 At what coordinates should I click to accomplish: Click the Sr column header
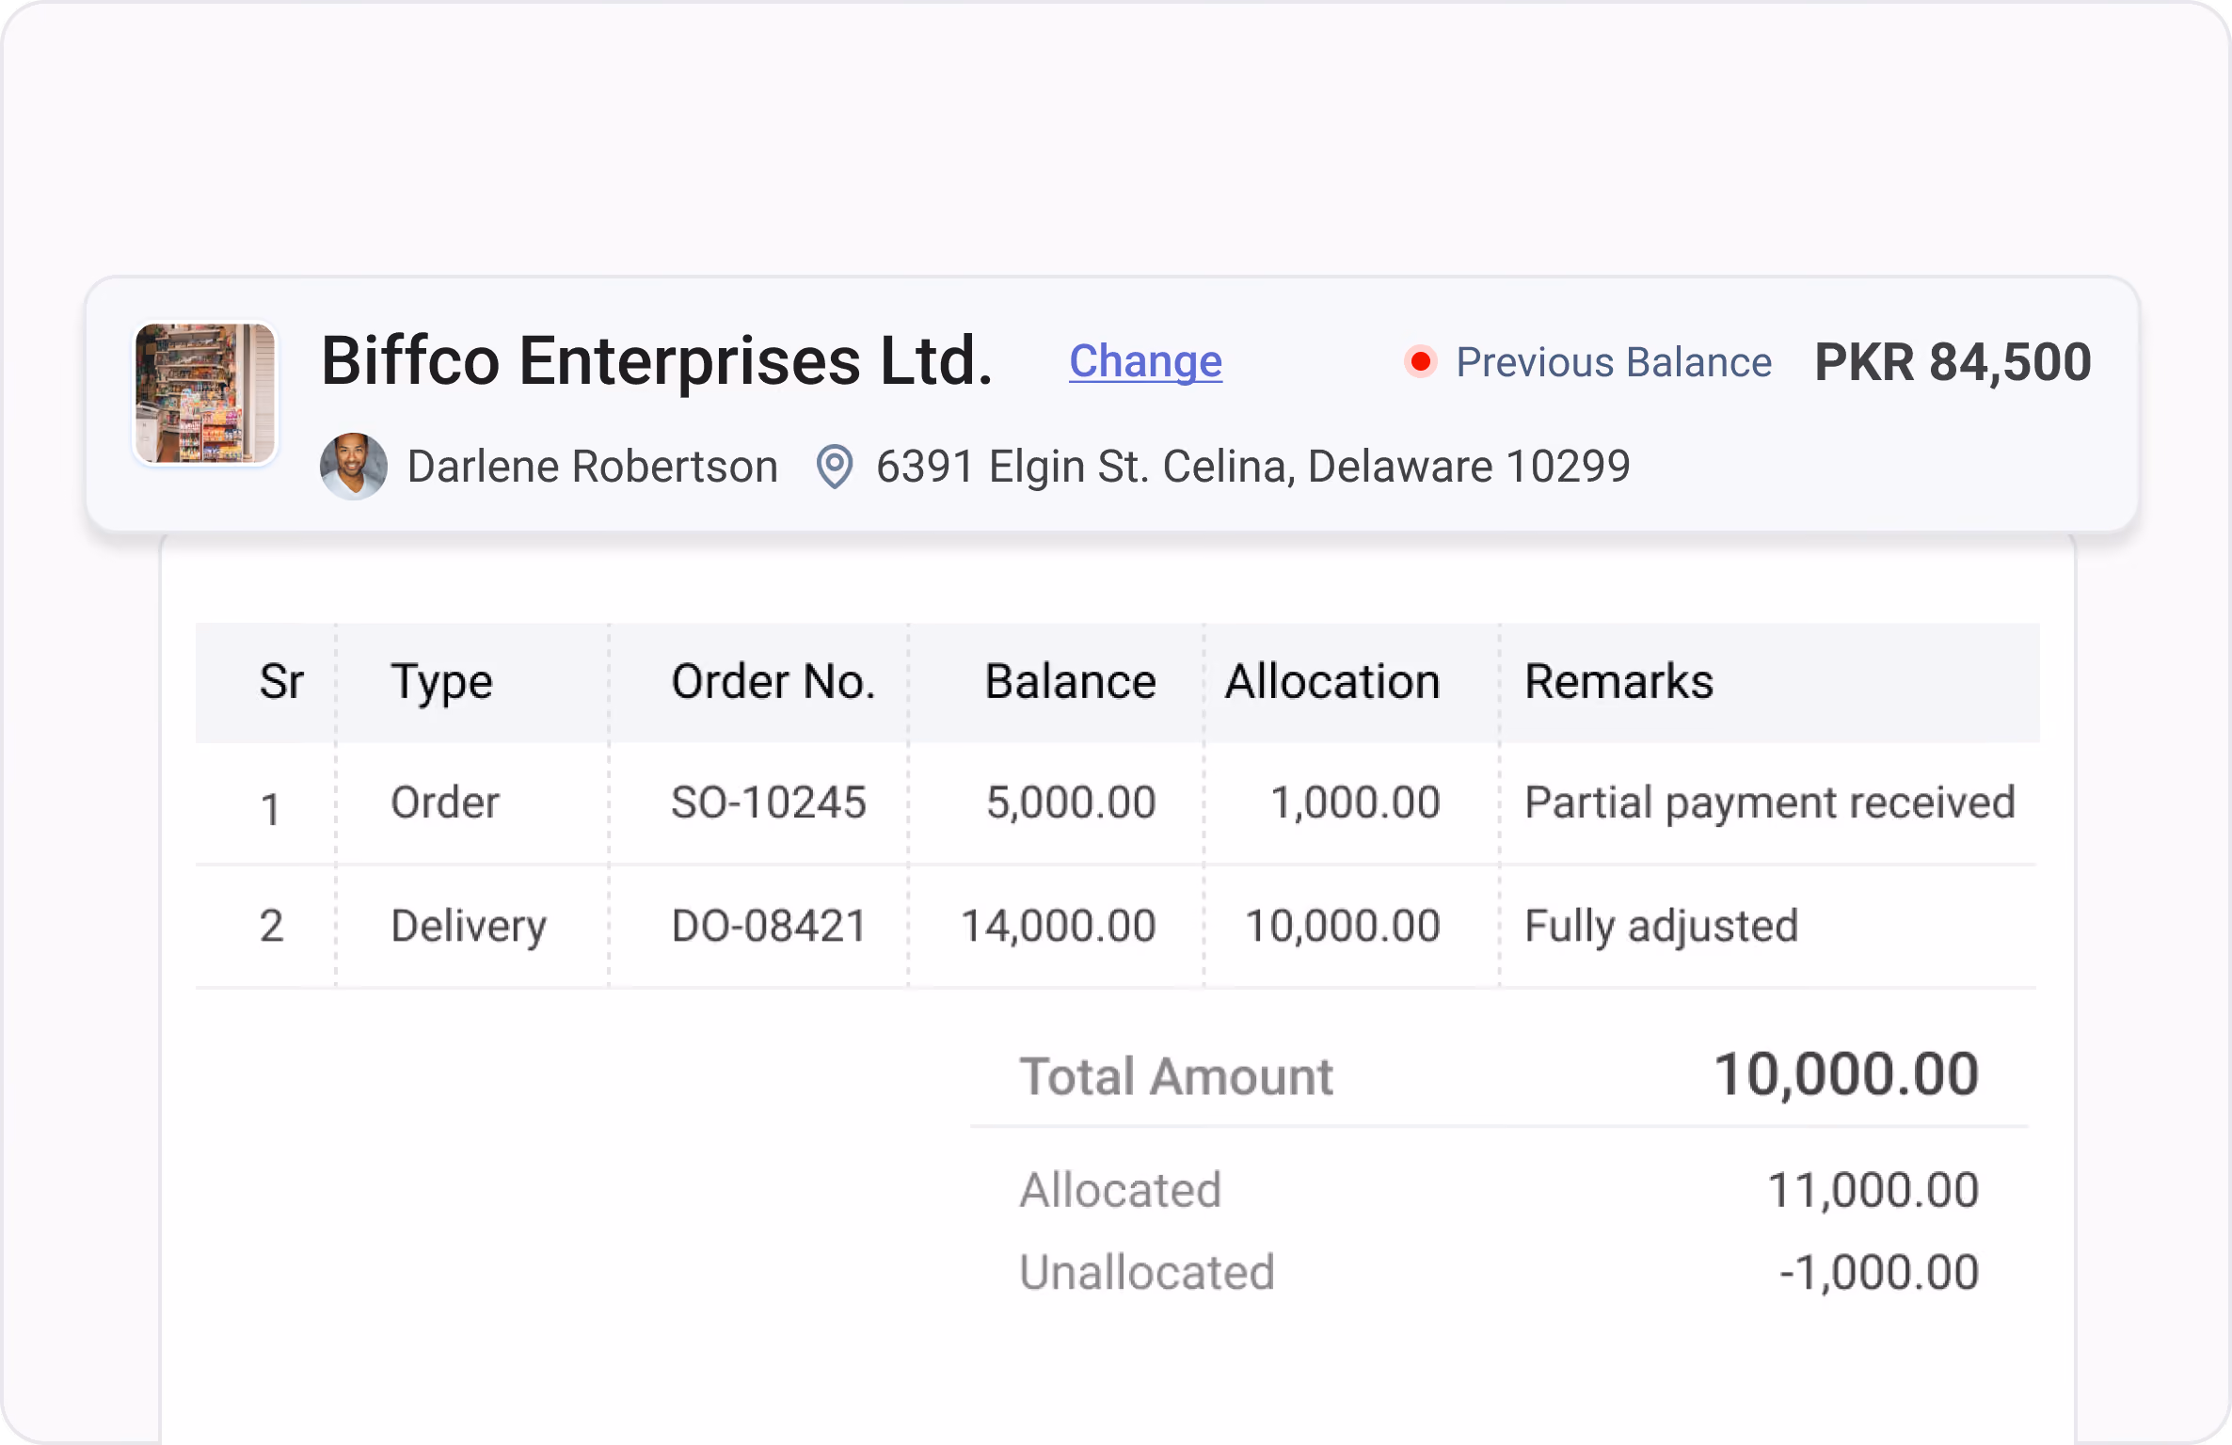(281, 681)
